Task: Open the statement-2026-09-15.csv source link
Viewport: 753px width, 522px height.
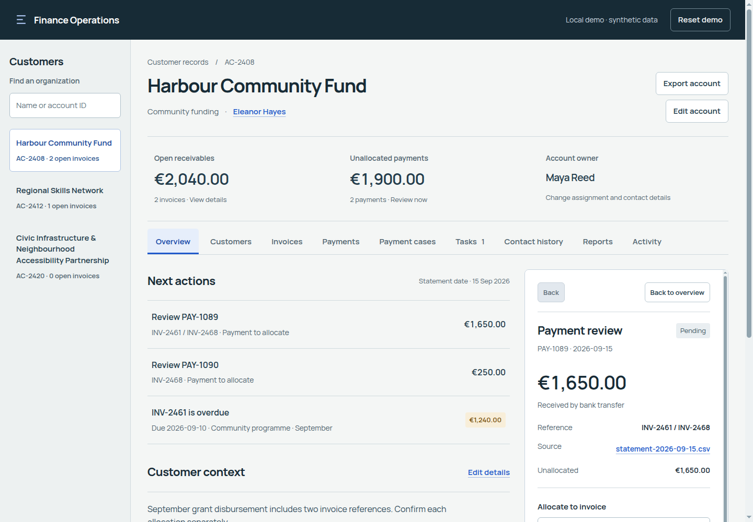Action: 663,449
